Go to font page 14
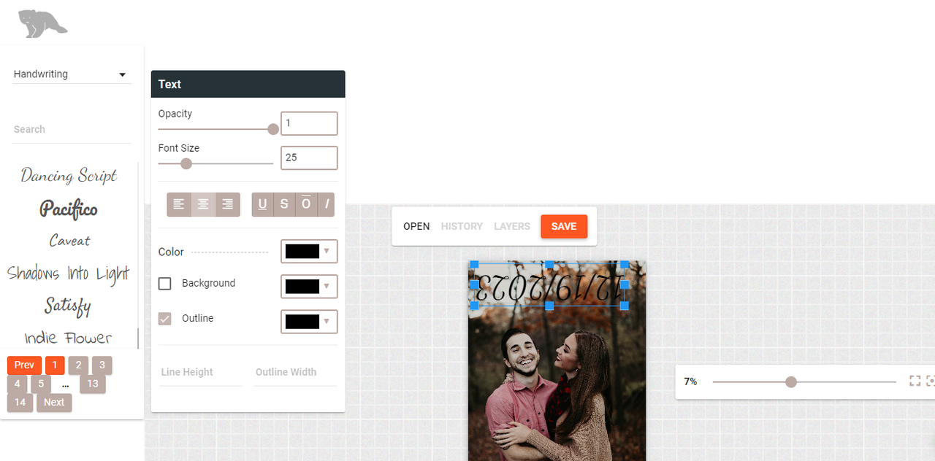Viewport: 935px width, 461px height. 20,403
